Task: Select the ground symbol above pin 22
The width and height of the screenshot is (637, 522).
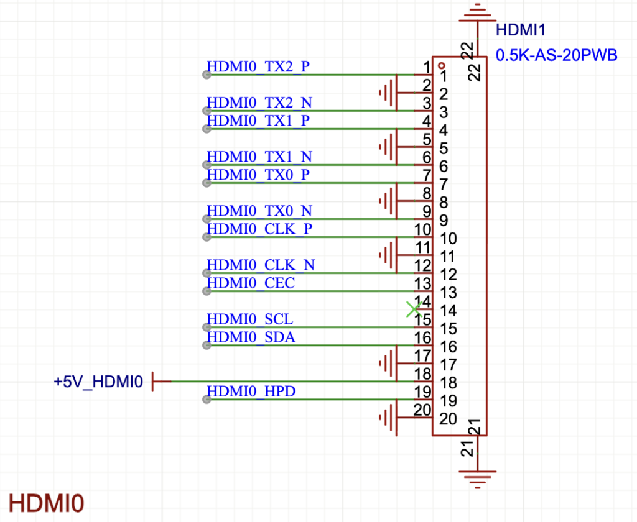Action: [x=477, y=14]
